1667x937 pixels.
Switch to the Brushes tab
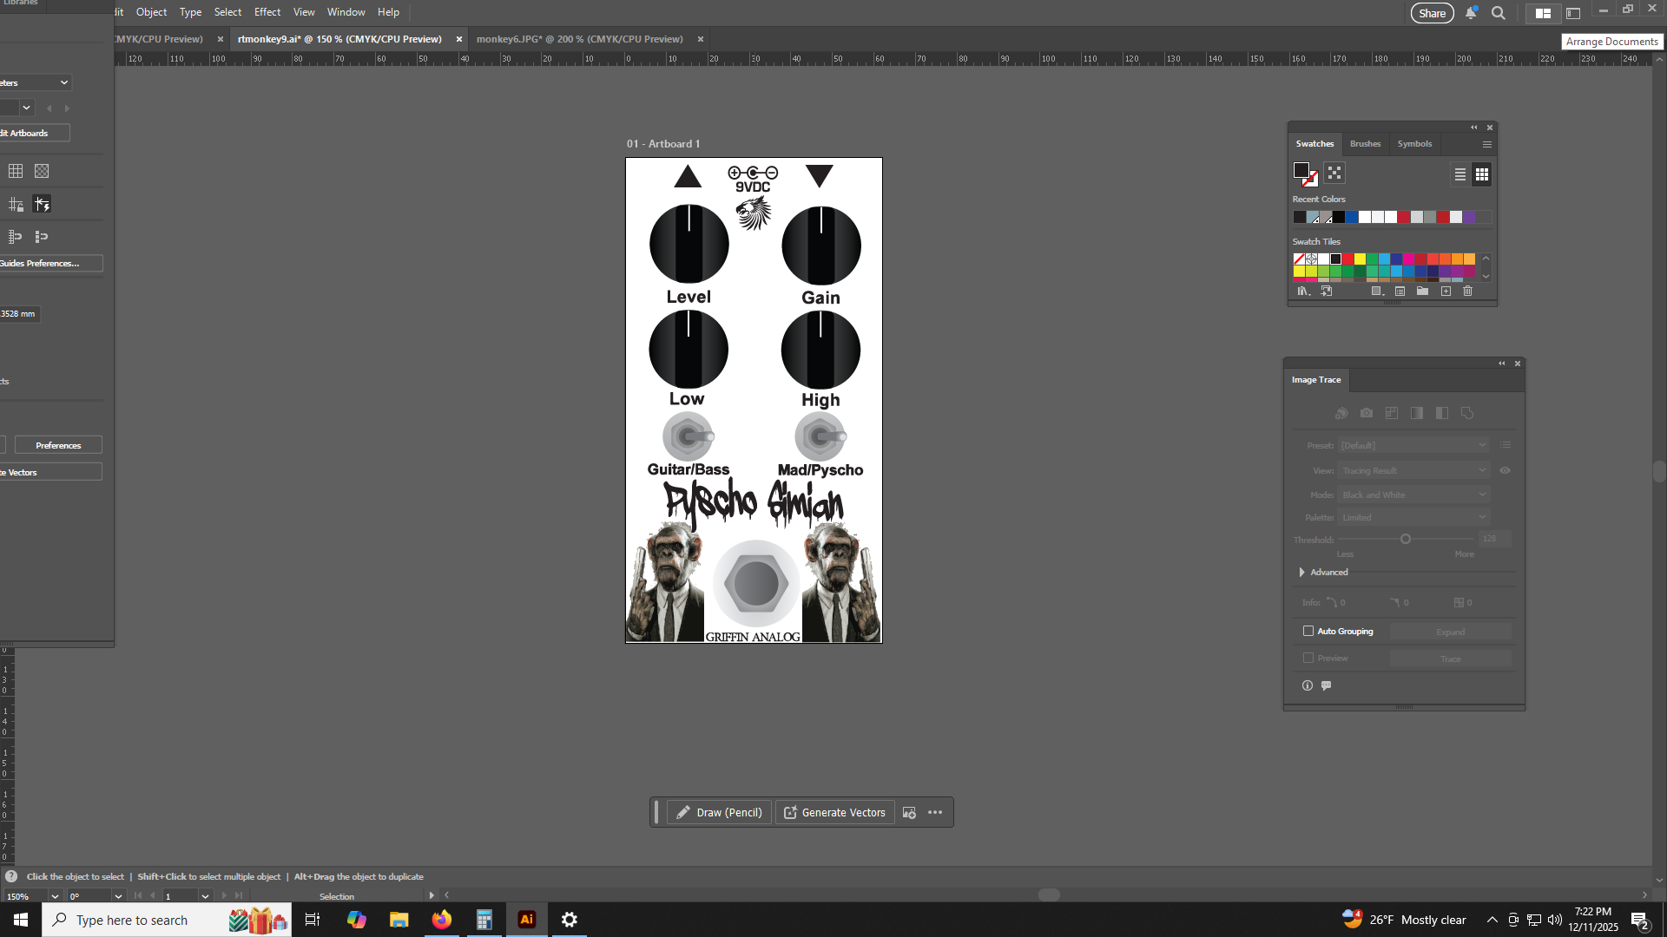coord(1365,144)
